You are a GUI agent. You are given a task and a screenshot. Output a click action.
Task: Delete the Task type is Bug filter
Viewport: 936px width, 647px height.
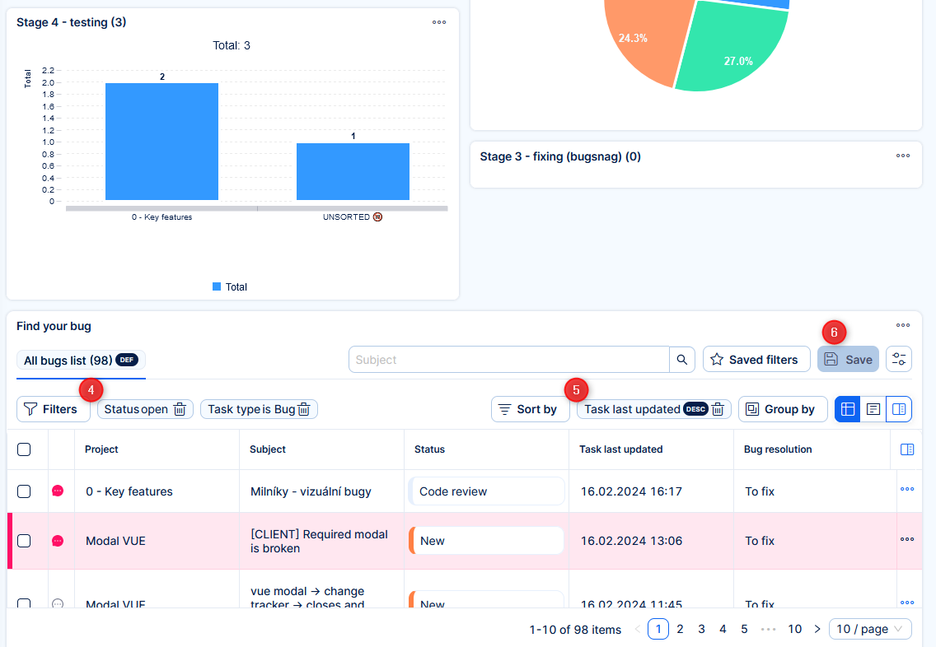point(303,409)
